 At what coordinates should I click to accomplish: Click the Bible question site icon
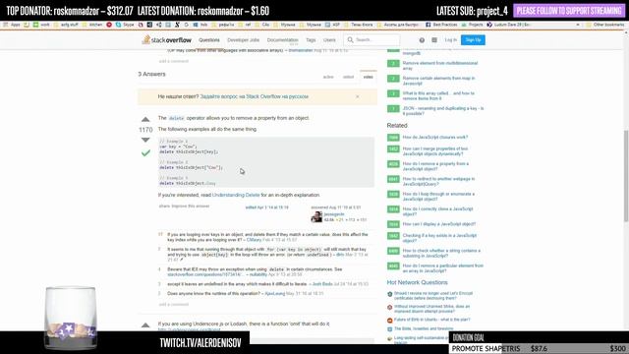click(x=389, y=328)
